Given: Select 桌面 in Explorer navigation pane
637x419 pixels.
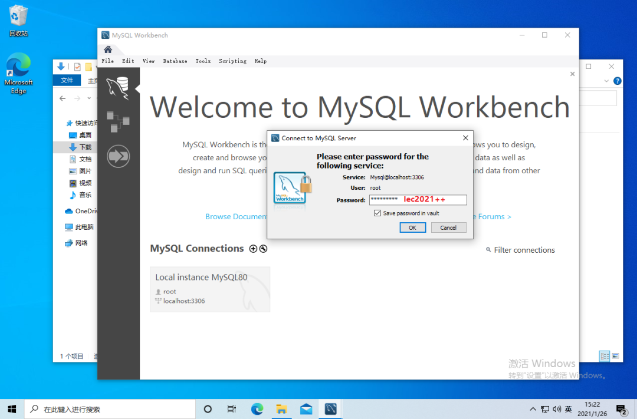Looking at the screenshot, I should coord(80,135).
